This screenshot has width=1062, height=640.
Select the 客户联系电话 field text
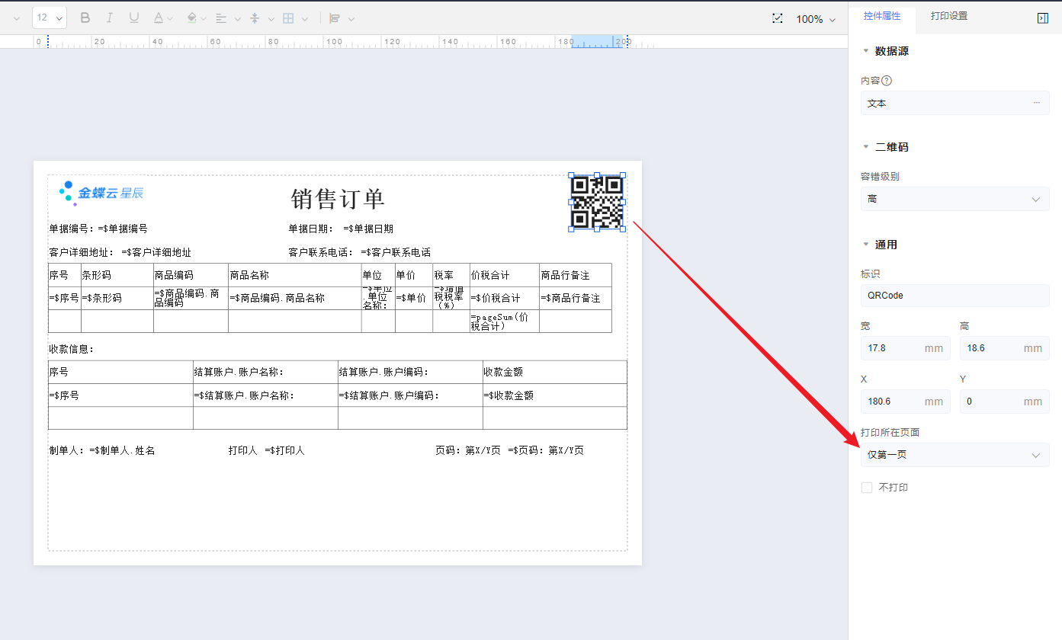[x=360, y=252]
